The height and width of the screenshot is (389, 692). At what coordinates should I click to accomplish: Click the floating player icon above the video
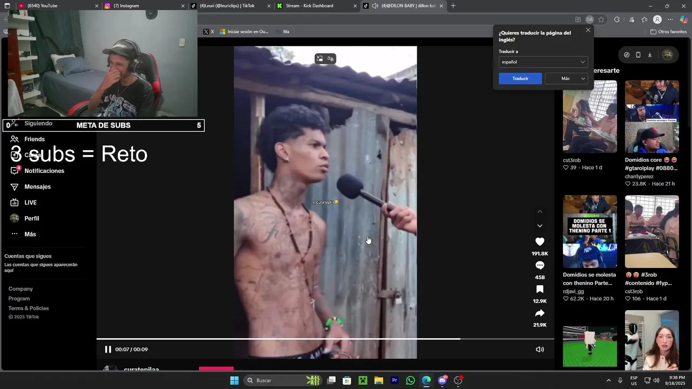[x=320, y=58]
